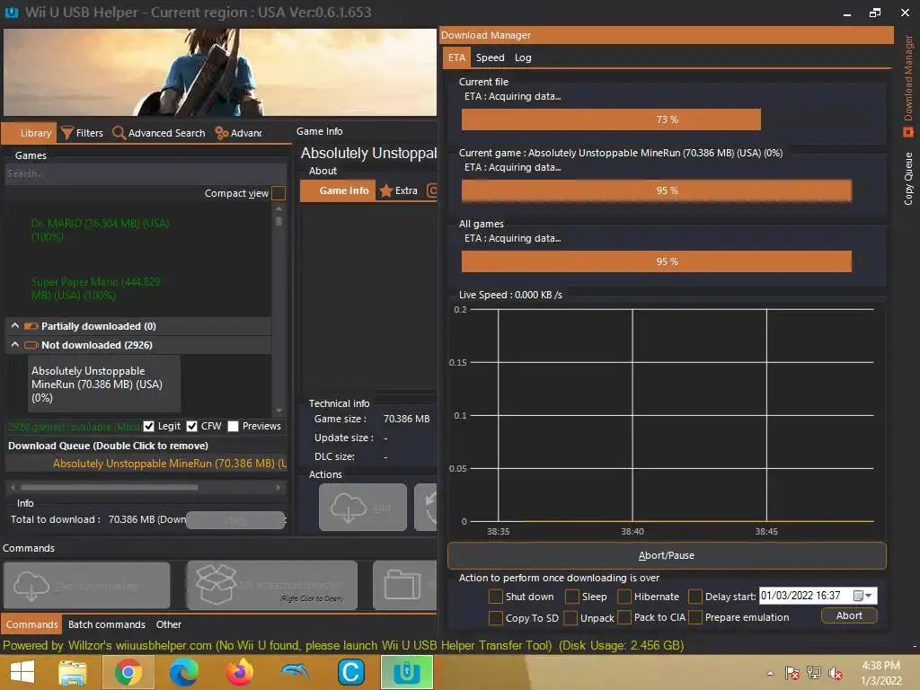Check the Shut down option

[x=496, y=597]
